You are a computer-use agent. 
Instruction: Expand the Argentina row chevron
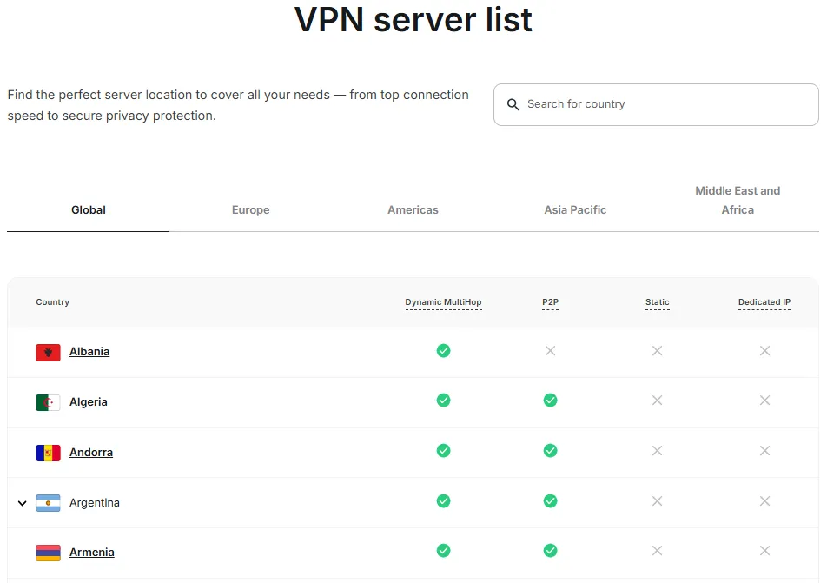[x=23, y=503]
